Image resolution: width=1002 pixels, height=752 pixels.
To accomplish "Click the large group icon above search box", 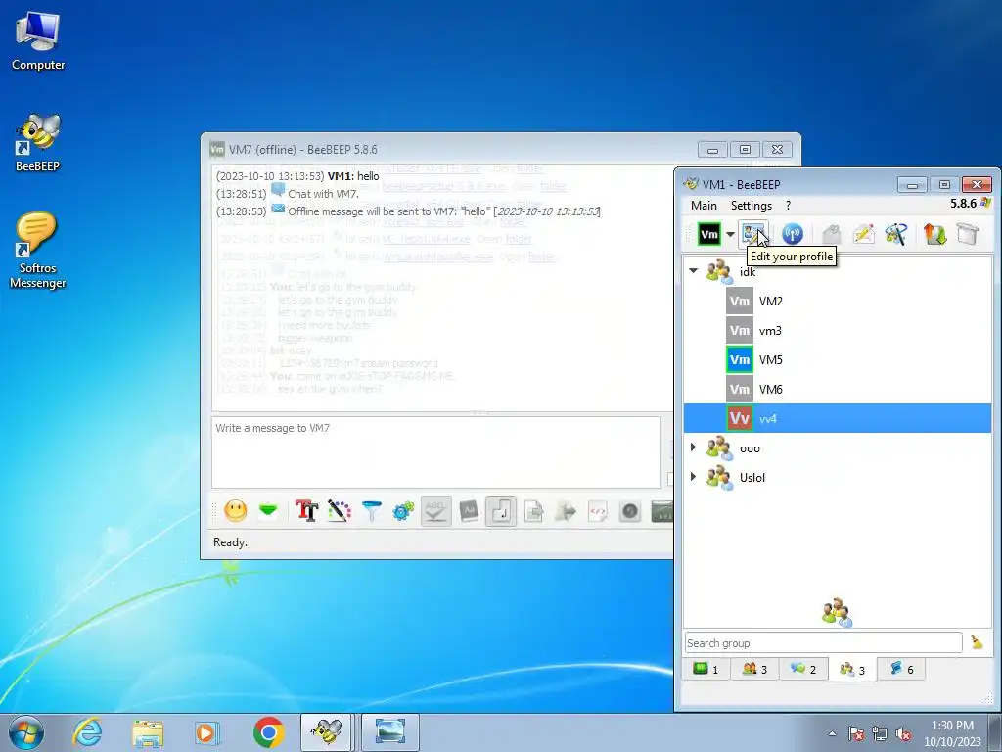I will pos(837,612).
